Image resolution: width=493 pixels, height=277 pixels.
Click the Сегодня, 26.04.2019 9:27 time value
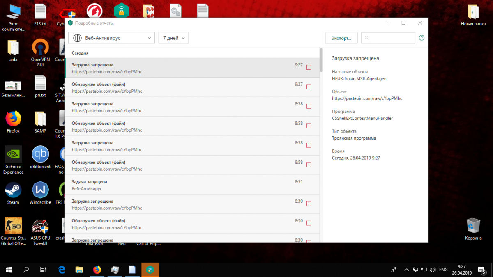(x=356, y=158)
